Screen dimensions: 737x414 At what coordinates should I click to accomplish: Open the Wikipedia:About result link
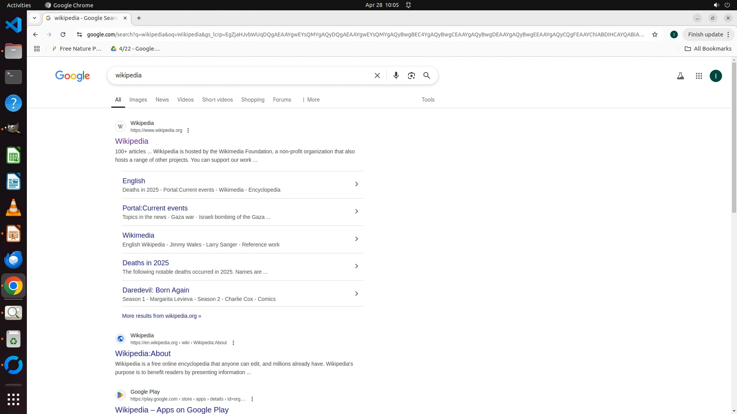[143, 353]
